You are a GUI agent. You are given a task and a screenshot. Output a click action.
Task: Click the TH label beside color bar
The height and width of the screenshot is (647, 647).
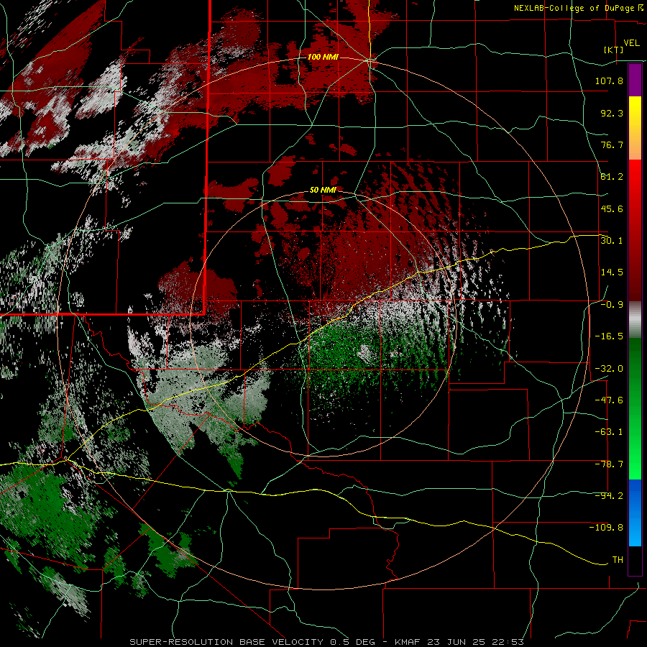(x=618, y=560)
